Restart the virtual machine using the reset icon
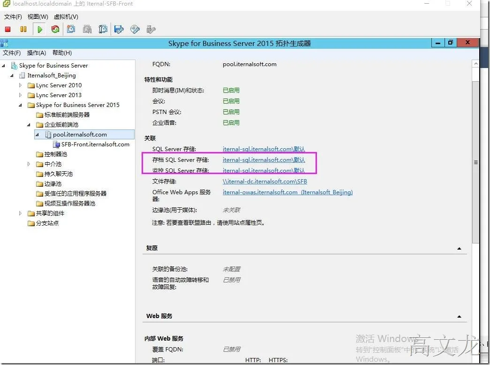 coord(55,30)
